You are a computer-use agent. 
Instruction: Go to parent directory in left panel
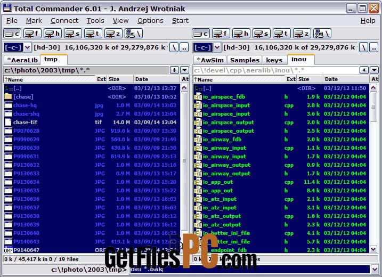pyautogui.click(x=184, y=47)
